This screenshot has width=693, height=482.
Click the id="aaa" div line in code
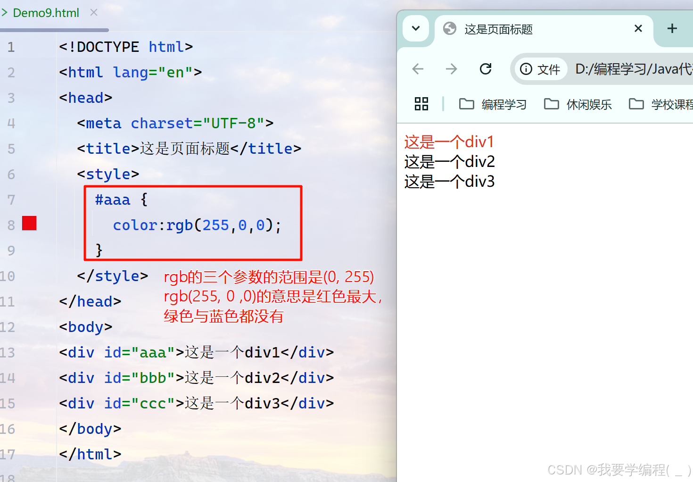197,353
